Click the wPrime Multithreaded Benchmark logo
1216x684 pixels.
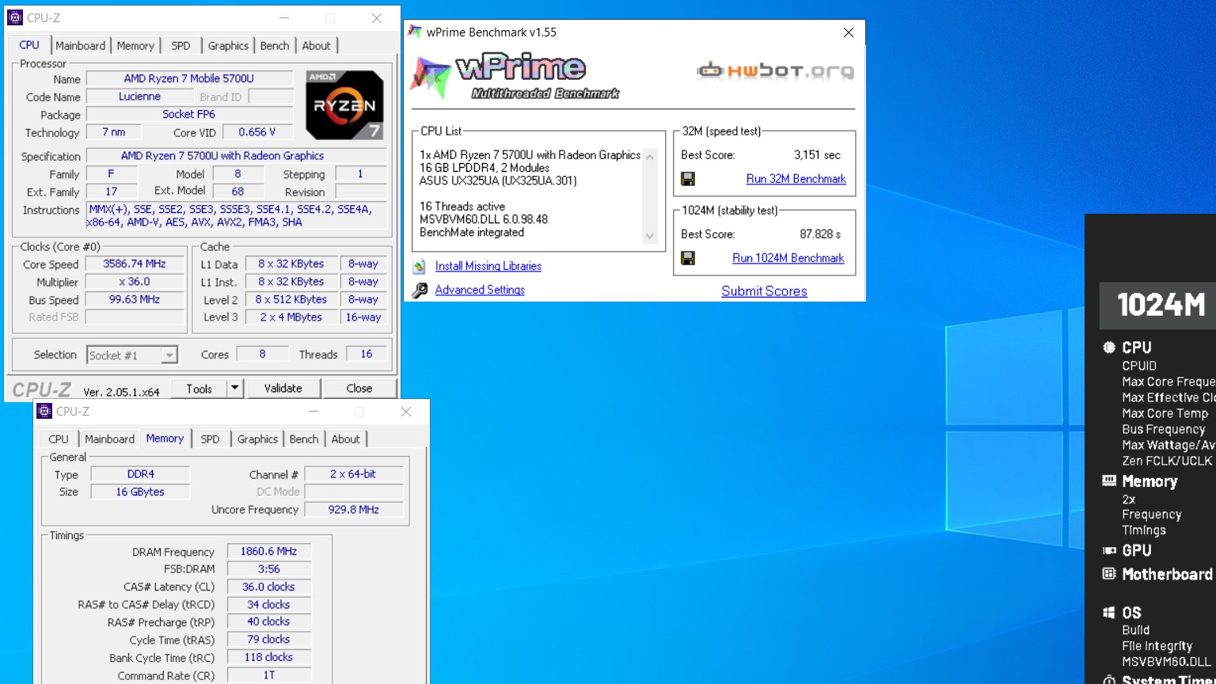515,78
